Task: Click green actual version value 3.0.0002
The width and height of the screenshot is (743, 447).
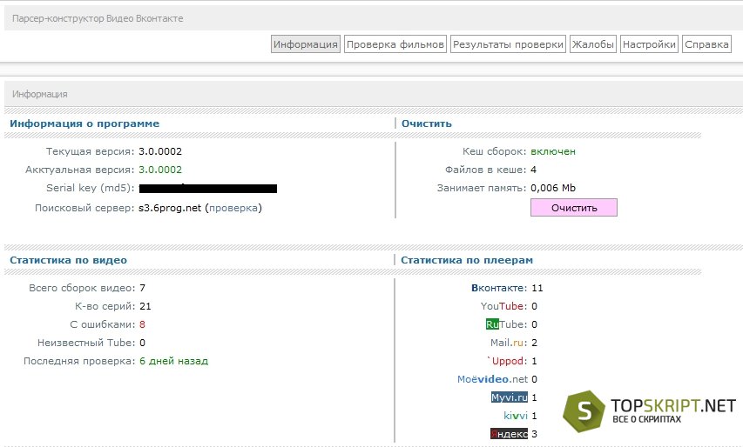Action: coord(160,170)
